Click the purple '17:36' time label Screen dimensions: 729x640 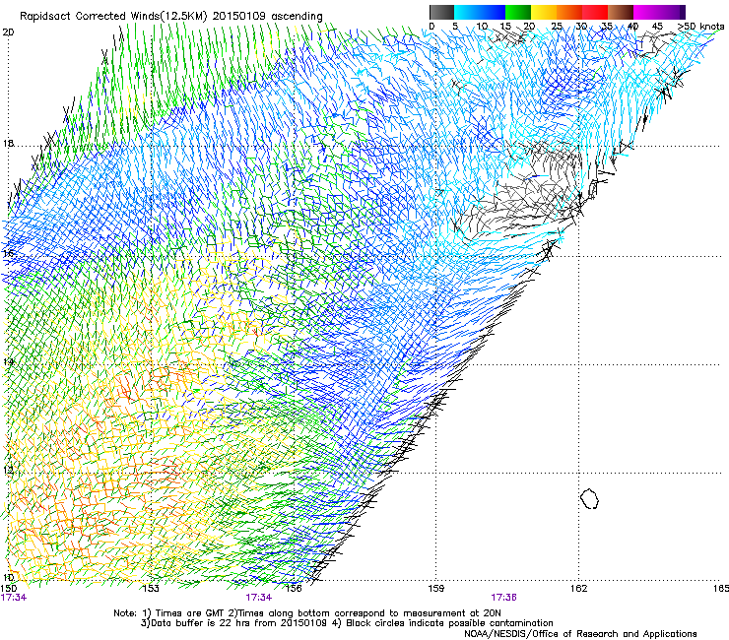coord(504,598)
